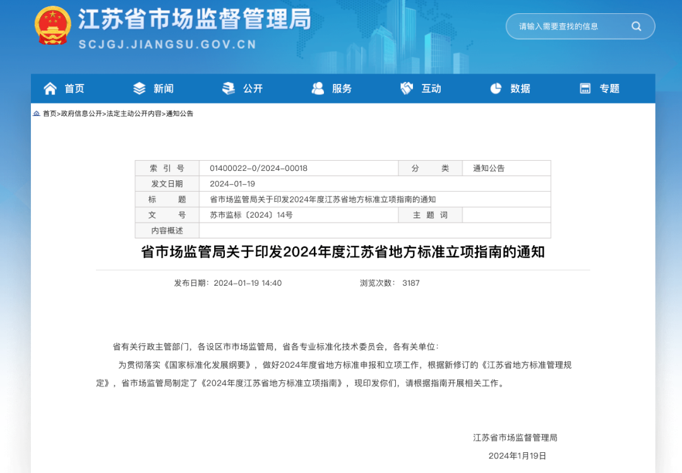This screenshot has width=682, height=473.
Task: Click publish time 2024-01-19 14:40
Action: [248, 283]
